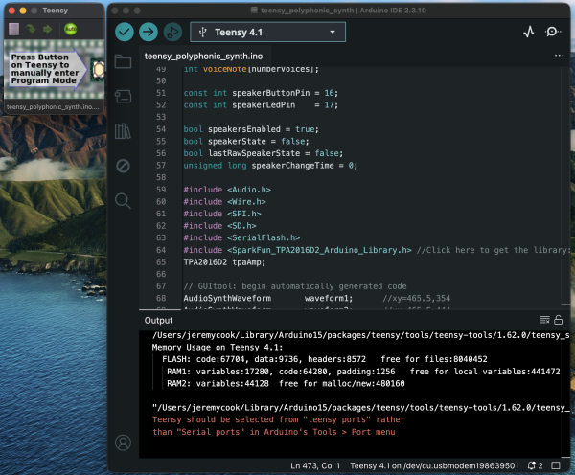Toggle the Auto button in Teensy window
Image resolution: width=575 pixels, height=475 pixels.
[x=70, y=29]
